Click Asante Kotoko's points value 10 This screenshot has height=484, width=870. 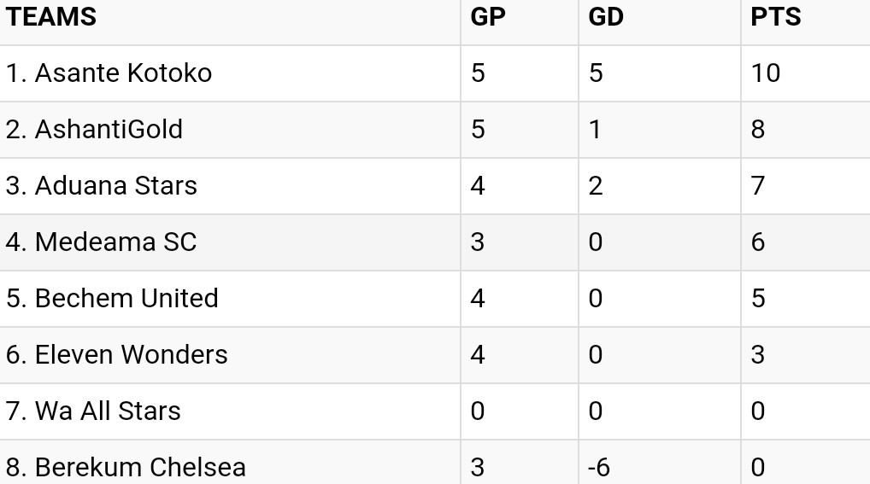766,73
